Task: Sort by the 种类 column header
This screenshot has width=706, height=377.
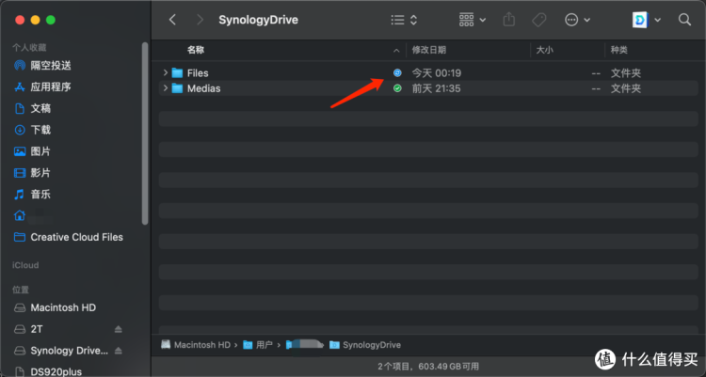Action: [x=618, y=50]
